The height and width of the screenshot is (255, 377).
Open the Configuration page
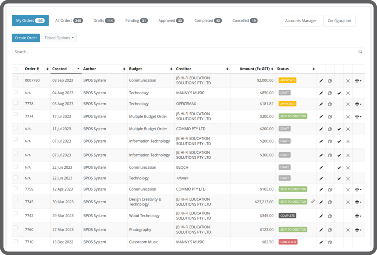(x=339, y=21)
